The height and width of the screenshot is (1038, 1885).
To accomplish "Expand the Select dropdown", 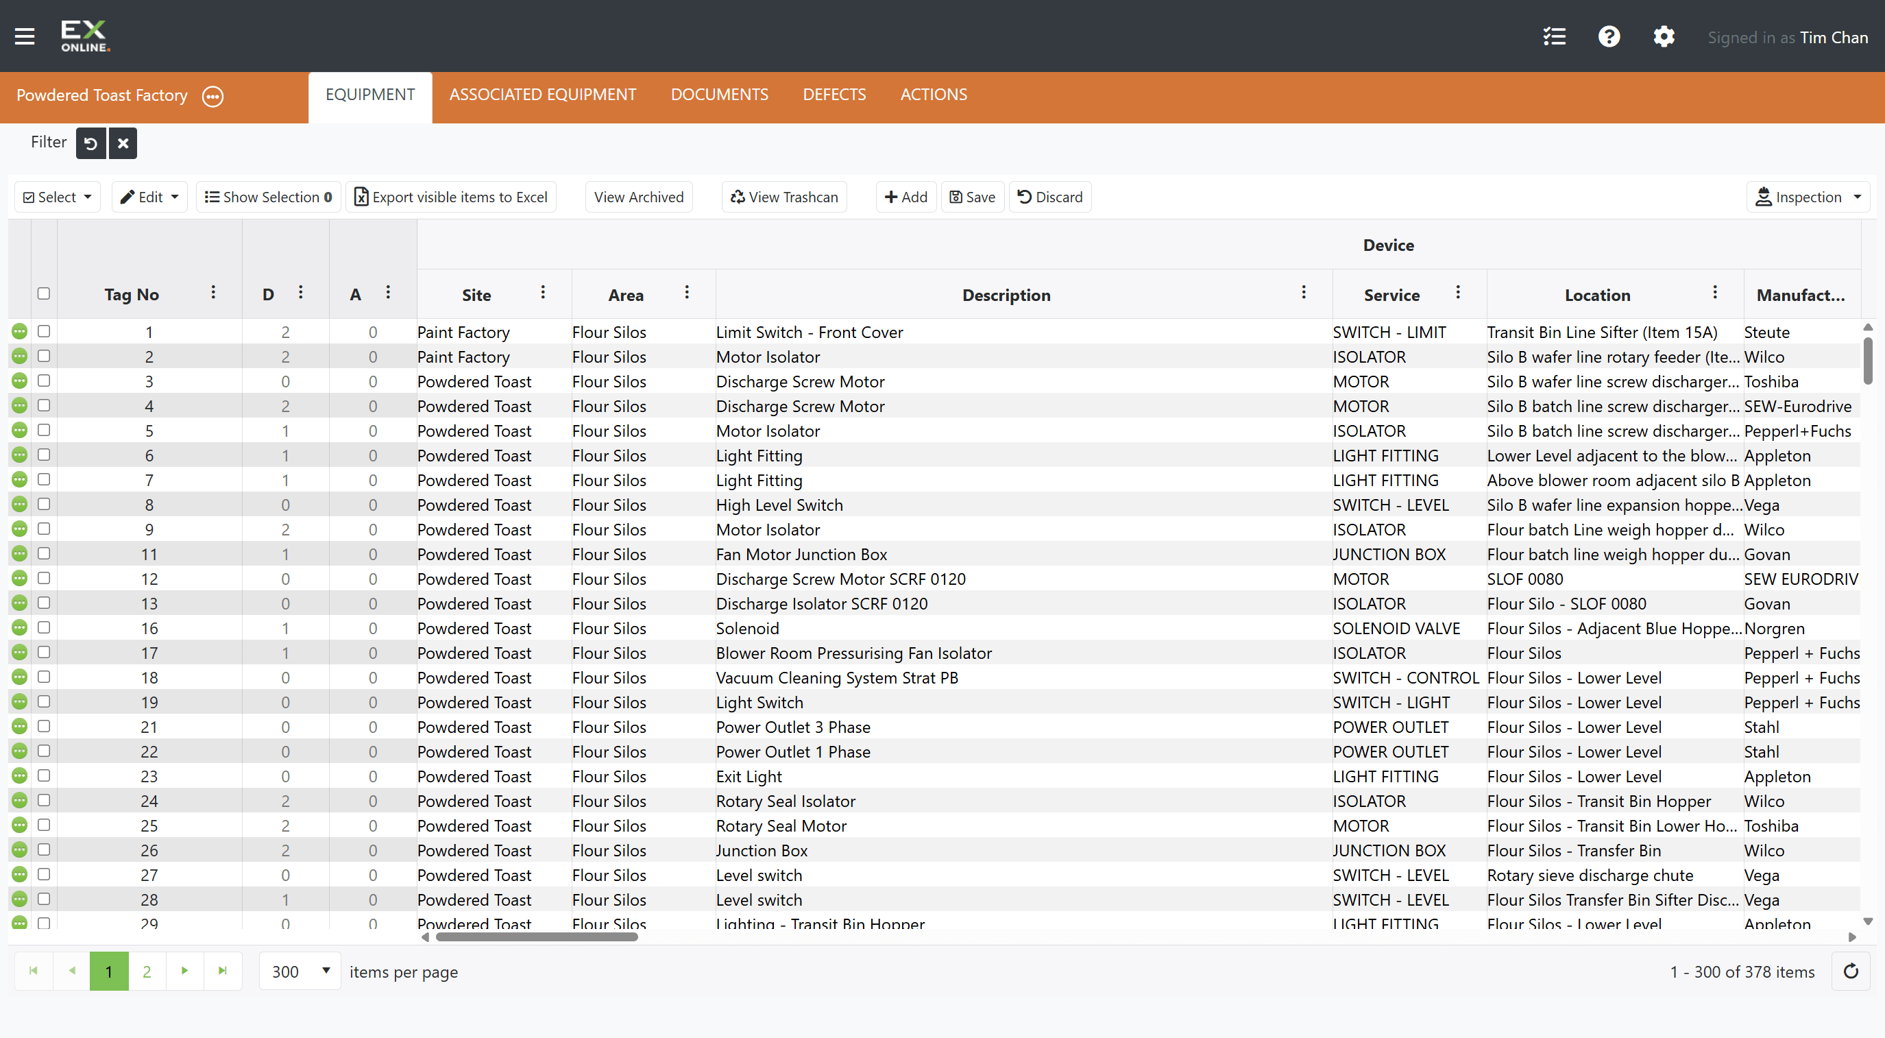I will click(57, 197).
